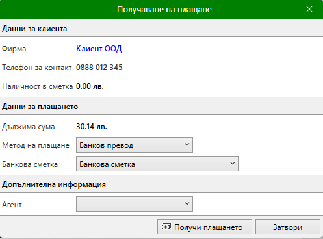
Task: Expand the Банкова сметка combo box
Action: point(157,164)
